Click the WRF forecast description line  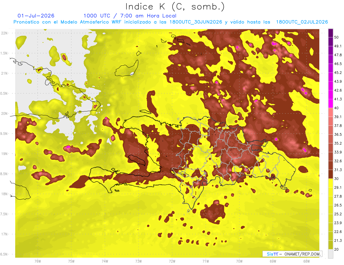(x=171, y=22)
